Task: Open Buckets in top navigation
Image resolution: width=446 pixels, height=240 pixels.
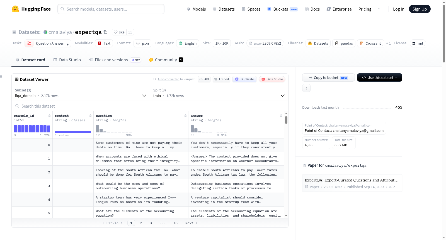Action: tap(282, 9)
